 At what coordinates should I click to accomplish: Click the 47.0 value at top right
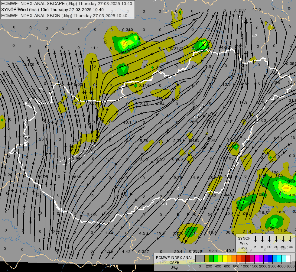256,10
